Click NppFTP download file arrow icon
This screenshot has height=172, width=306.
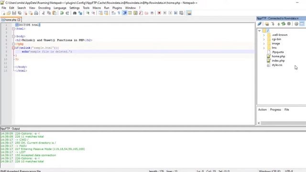pos(273,24)
